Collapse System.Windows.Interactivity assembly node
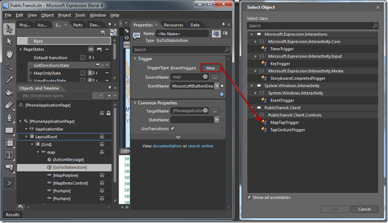Viewport: 388px width, 223px height. pyautogui.click(x=252, y=86)
